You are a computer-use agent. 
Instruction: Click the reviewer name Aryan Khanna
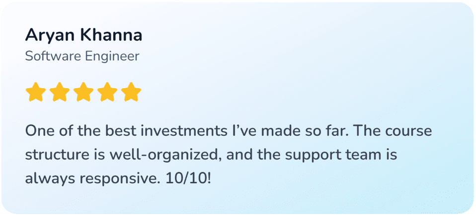83,36
